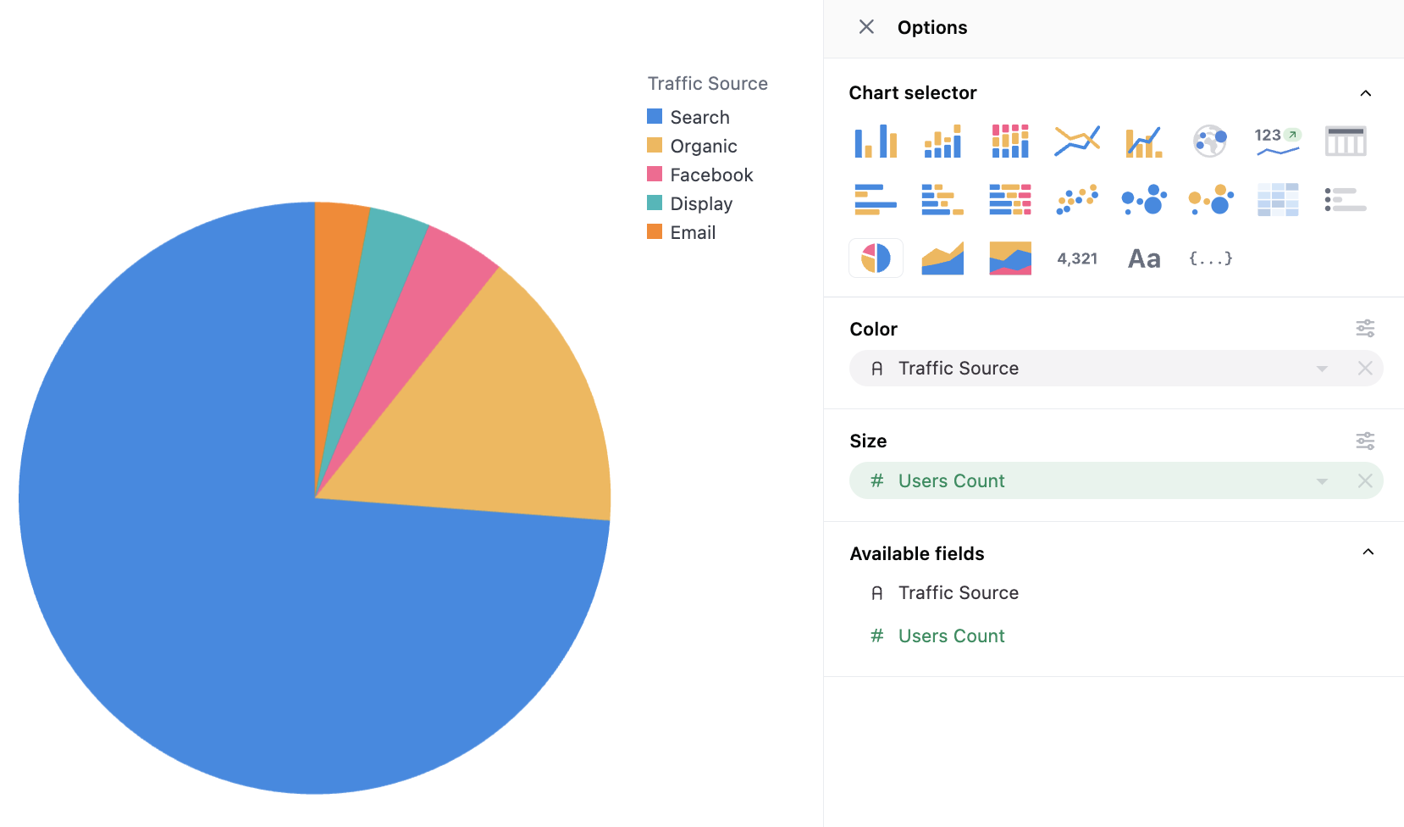Pick the map chart globe icon
Viewport: 1404px width, 827px height.
pos(1210,142)
